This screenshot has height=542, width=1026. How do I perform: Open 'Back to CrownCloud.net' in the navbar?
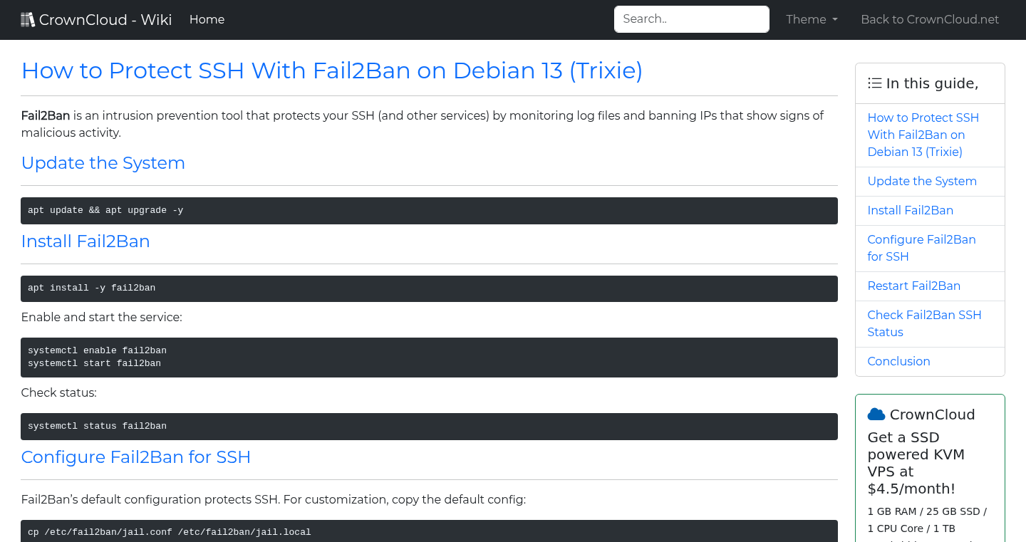click(930, 19)
